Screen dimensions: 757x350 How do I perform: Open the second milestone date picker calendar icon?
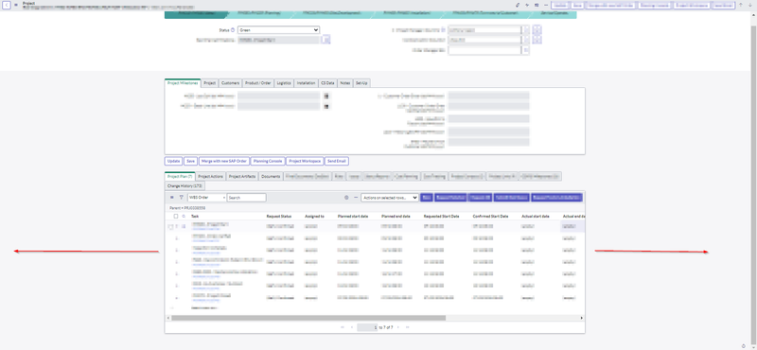point(326,106)
